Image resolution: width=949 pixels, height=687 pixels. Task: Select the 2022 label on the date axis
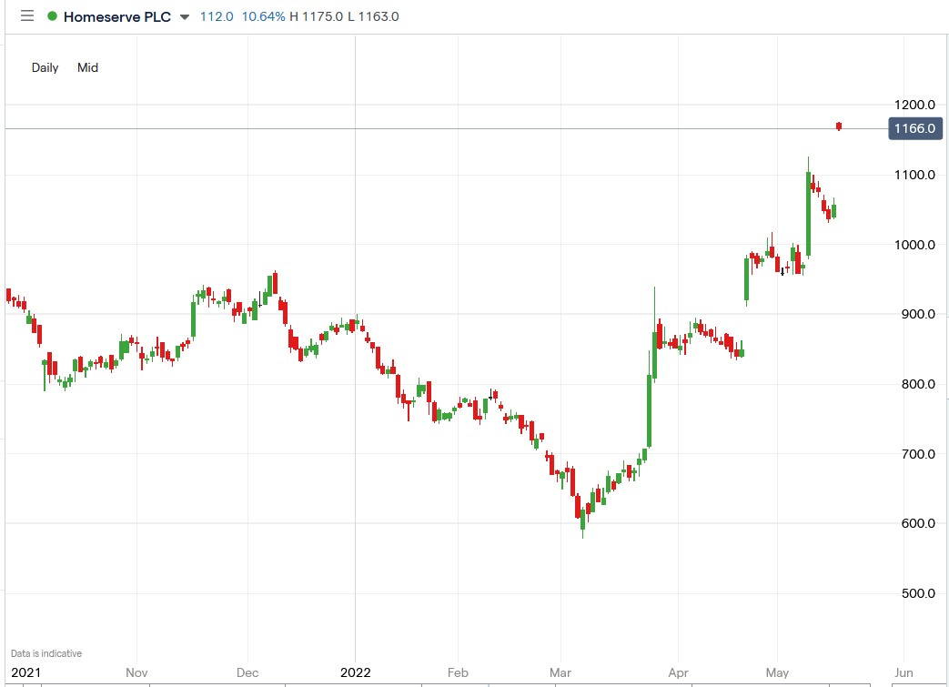click(x=356, y=673)
